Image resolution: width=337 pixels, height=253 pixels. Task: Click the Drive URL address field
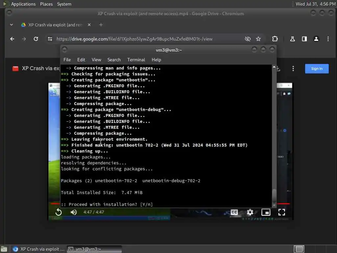click(135, 39)
